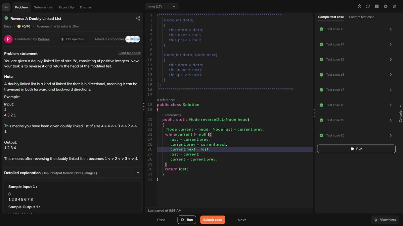Viewport: 403px width, 226px height.
Task: Open the Submissions tab
Action: pos(43,7)
